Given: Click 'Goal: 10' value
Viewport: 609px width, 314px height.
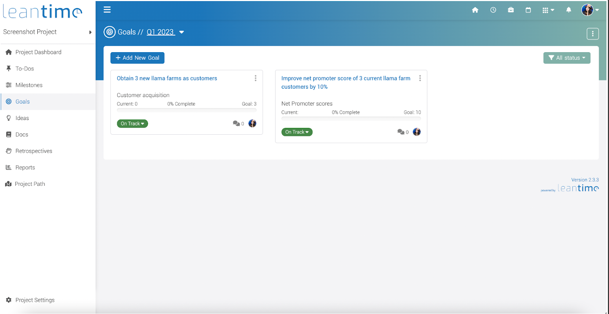Looking at the screenshot, I should [x=412, y=112].
